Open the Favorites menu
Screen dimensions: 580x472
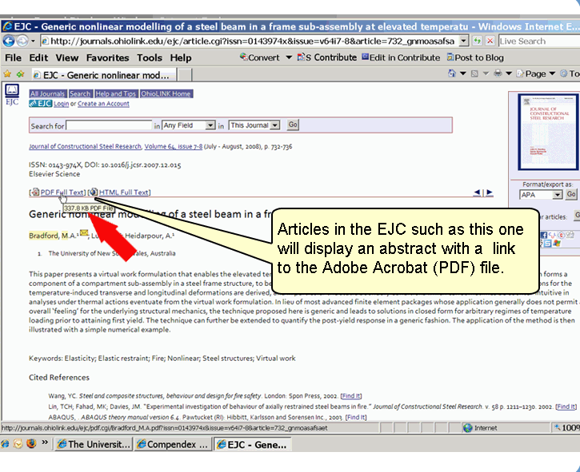(107, 58)
